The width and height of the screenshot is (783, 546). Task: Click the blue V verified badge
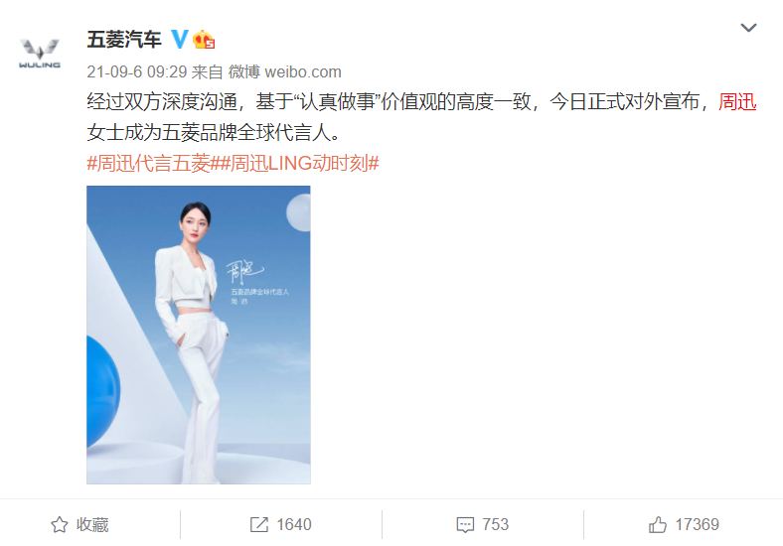pos(179,39)
